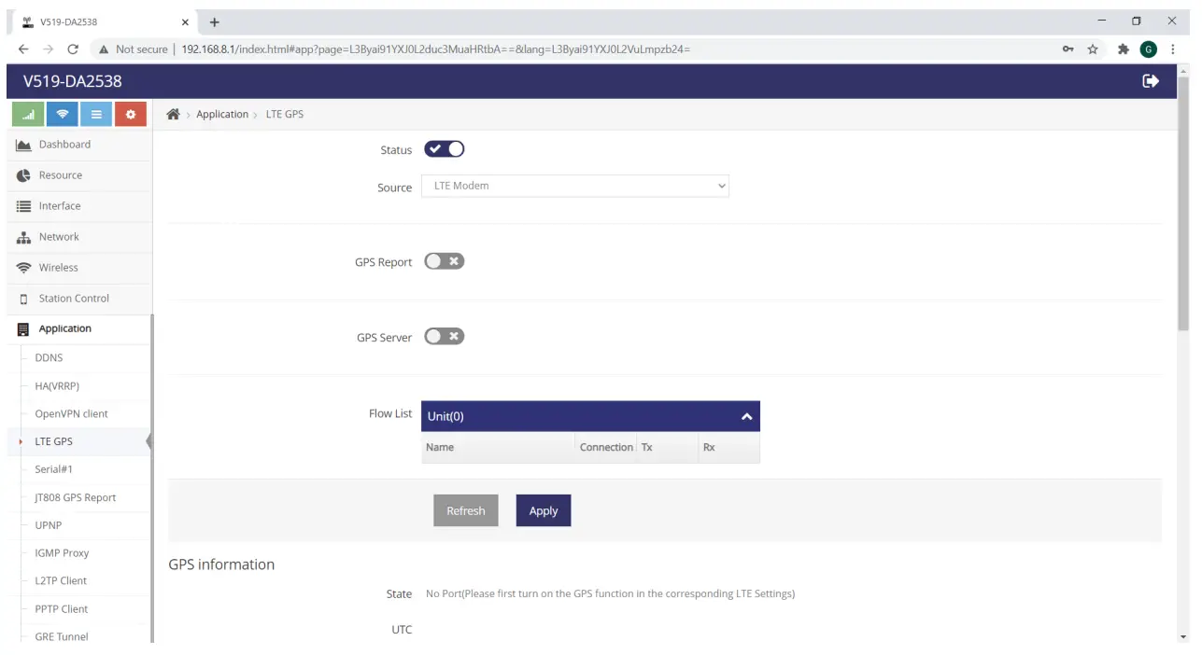Select PPTP Client submenu item
Viewport: 1202px width, 655px height.
[x=62, y=608]
